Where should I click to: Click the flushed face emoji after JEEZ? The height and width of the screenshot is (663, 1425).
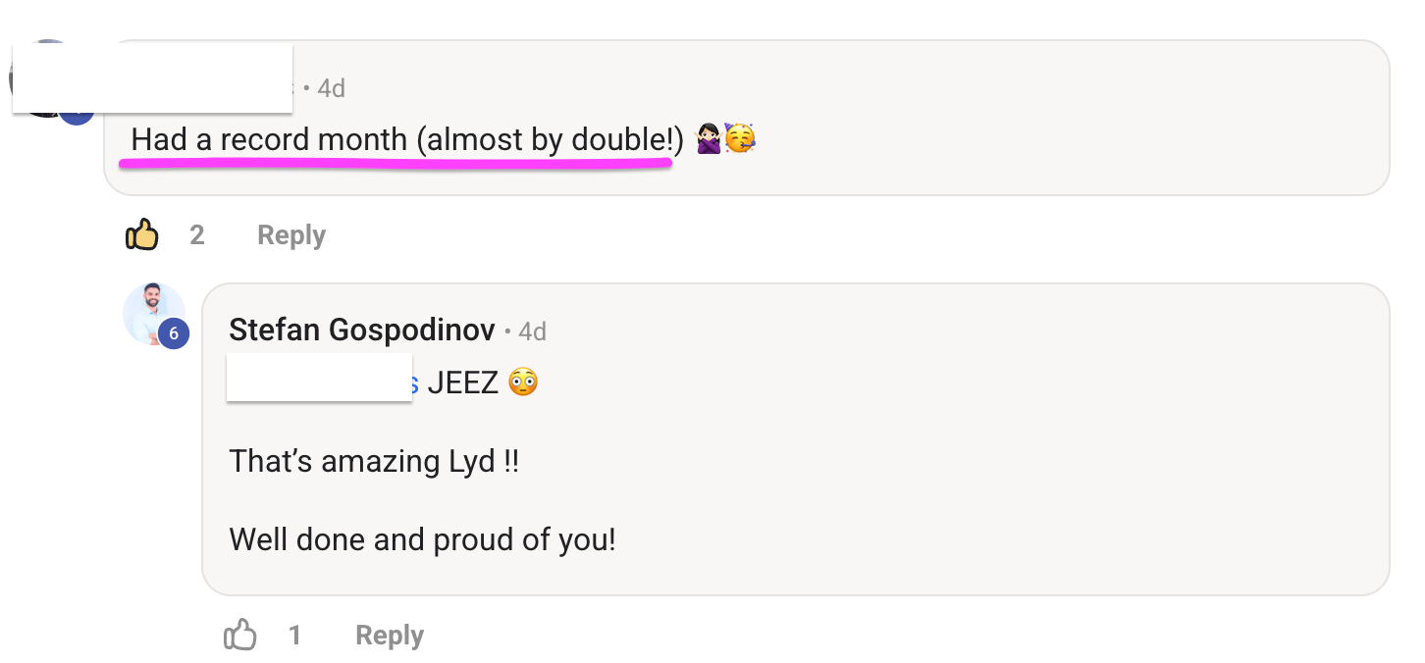523,382
